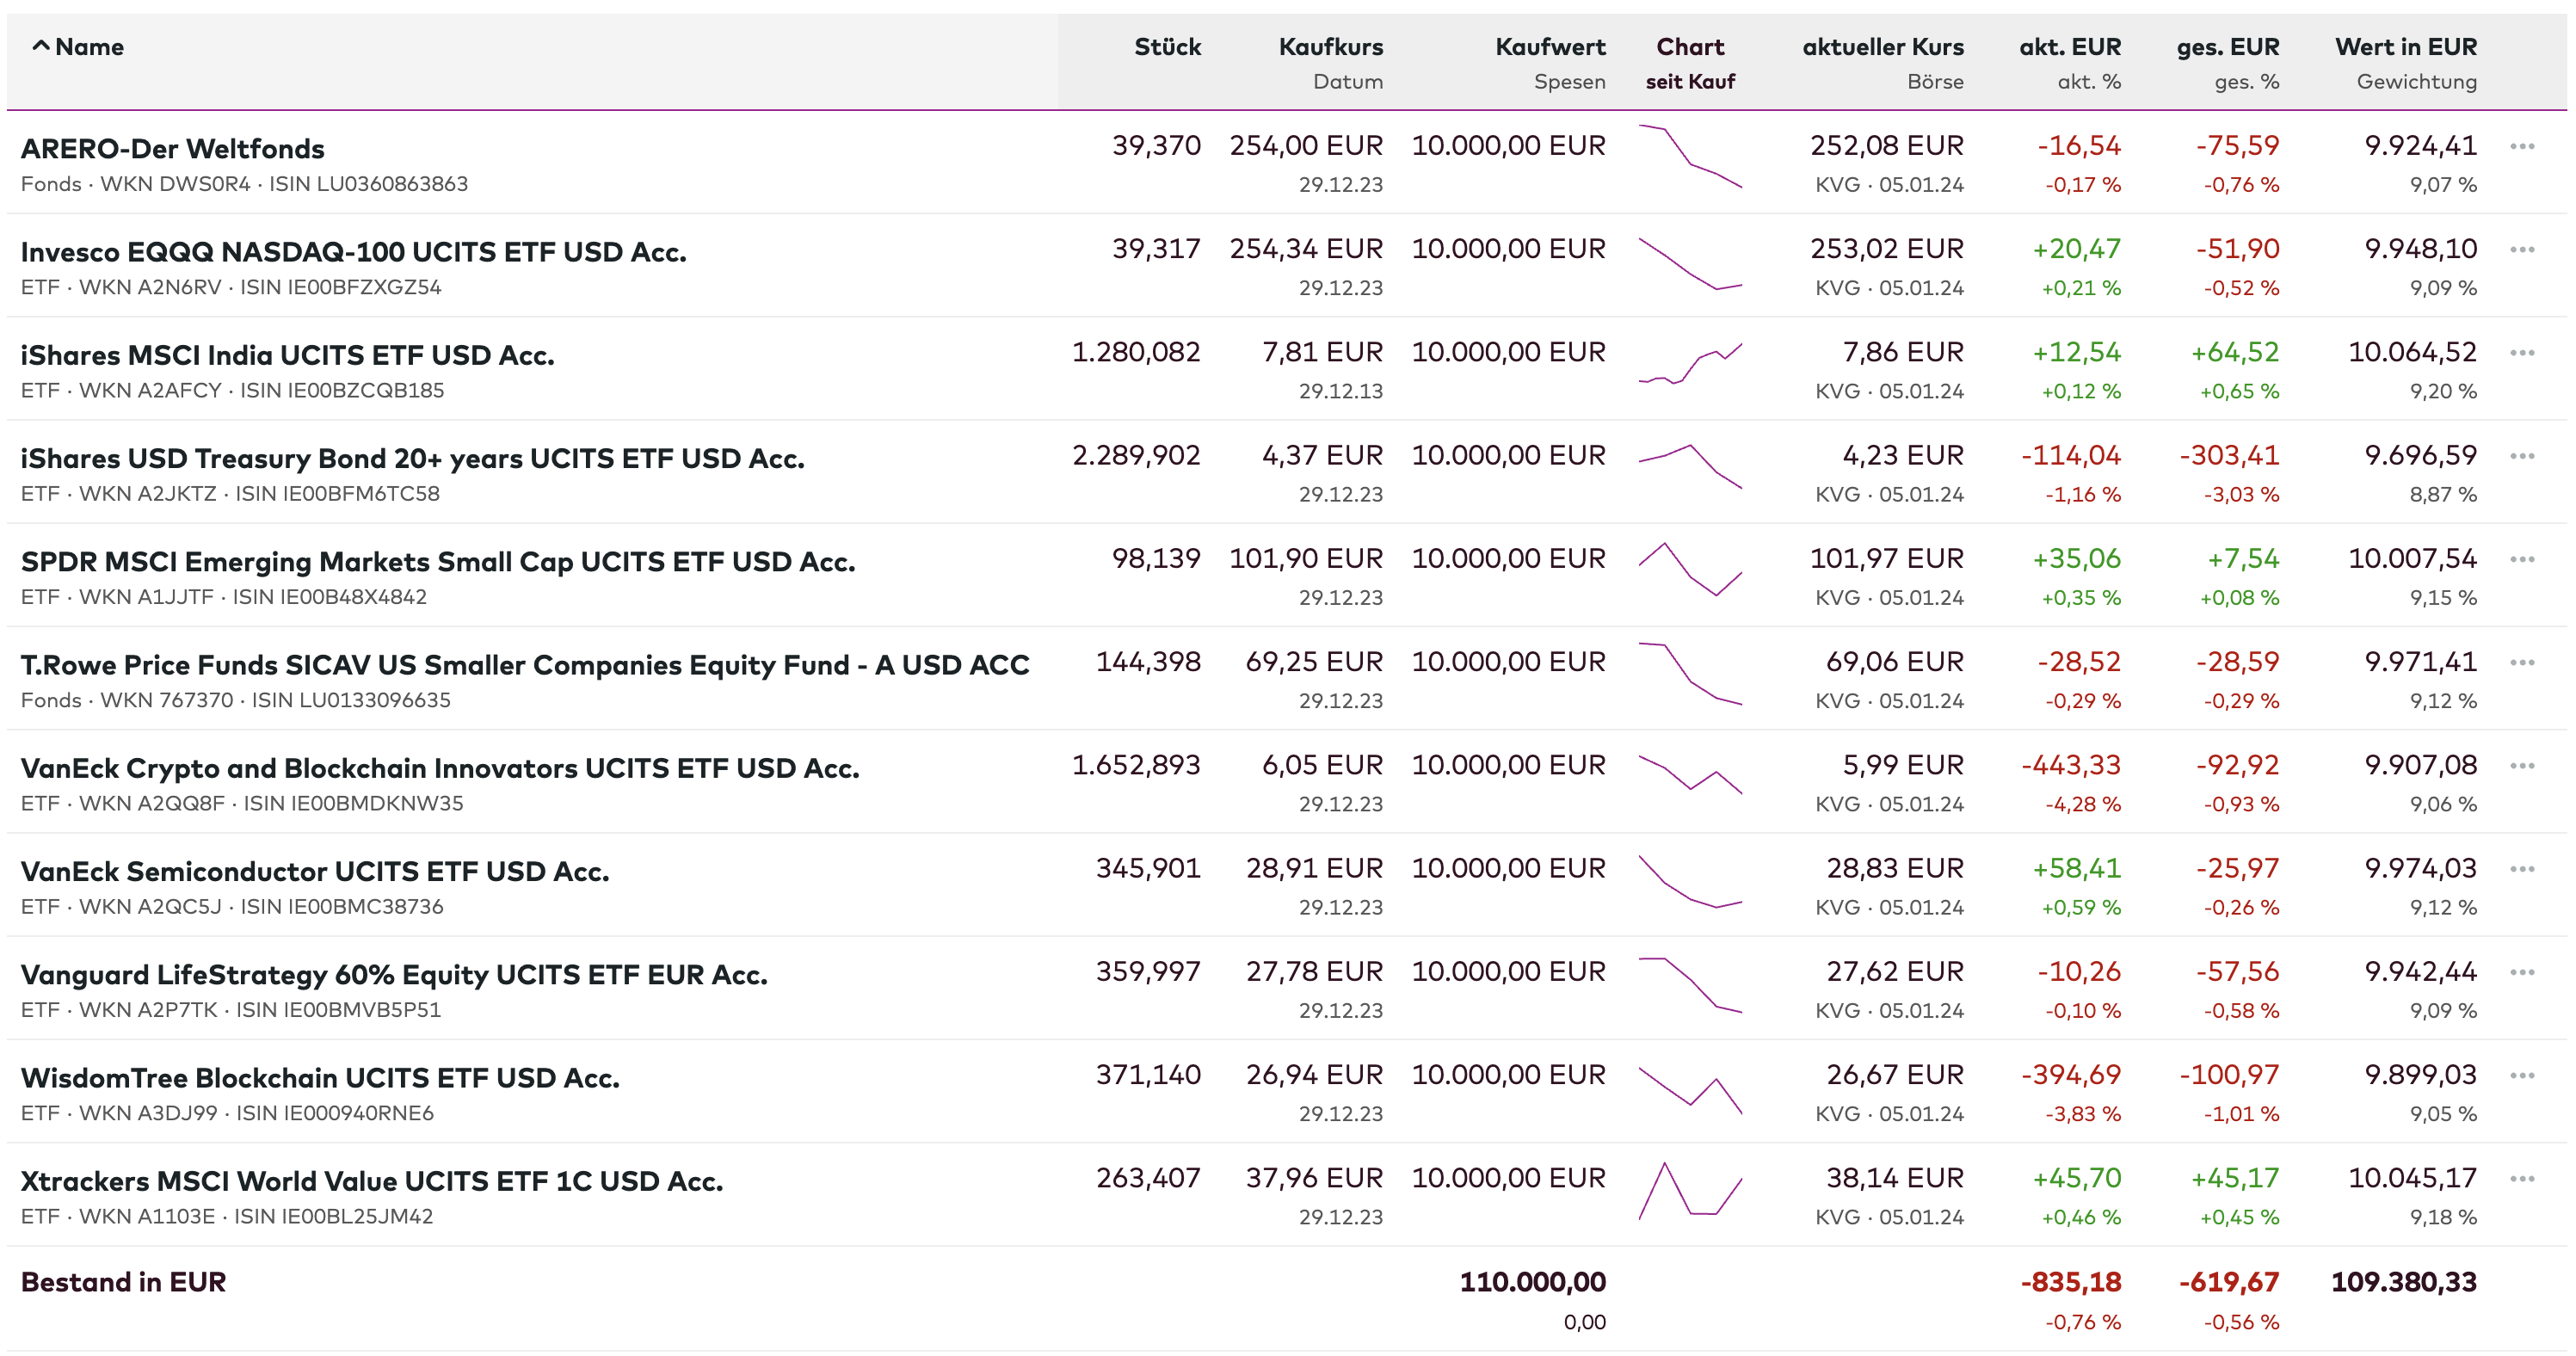2576x1356 pixels.
Task: Sort by akt. EUR column header
Action: [x=2069, y=47]
